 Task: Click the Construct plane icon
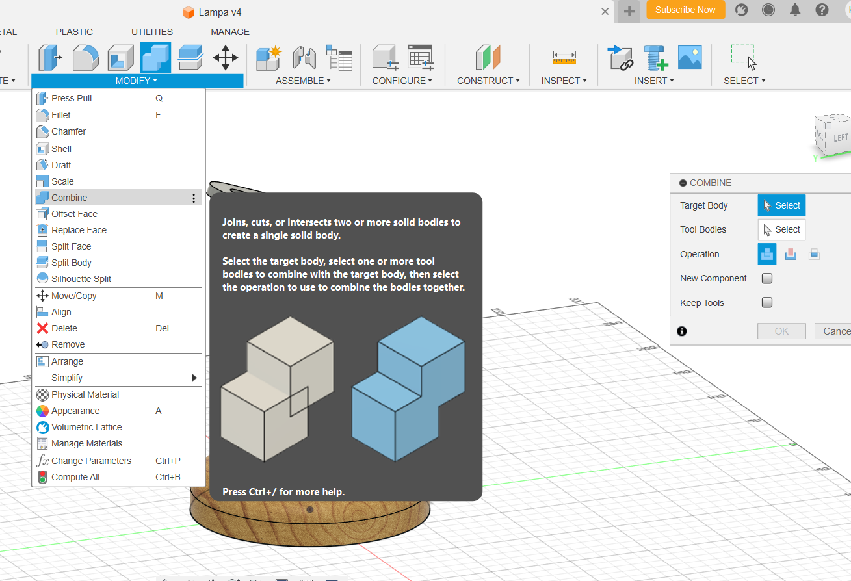pos(488,58)
